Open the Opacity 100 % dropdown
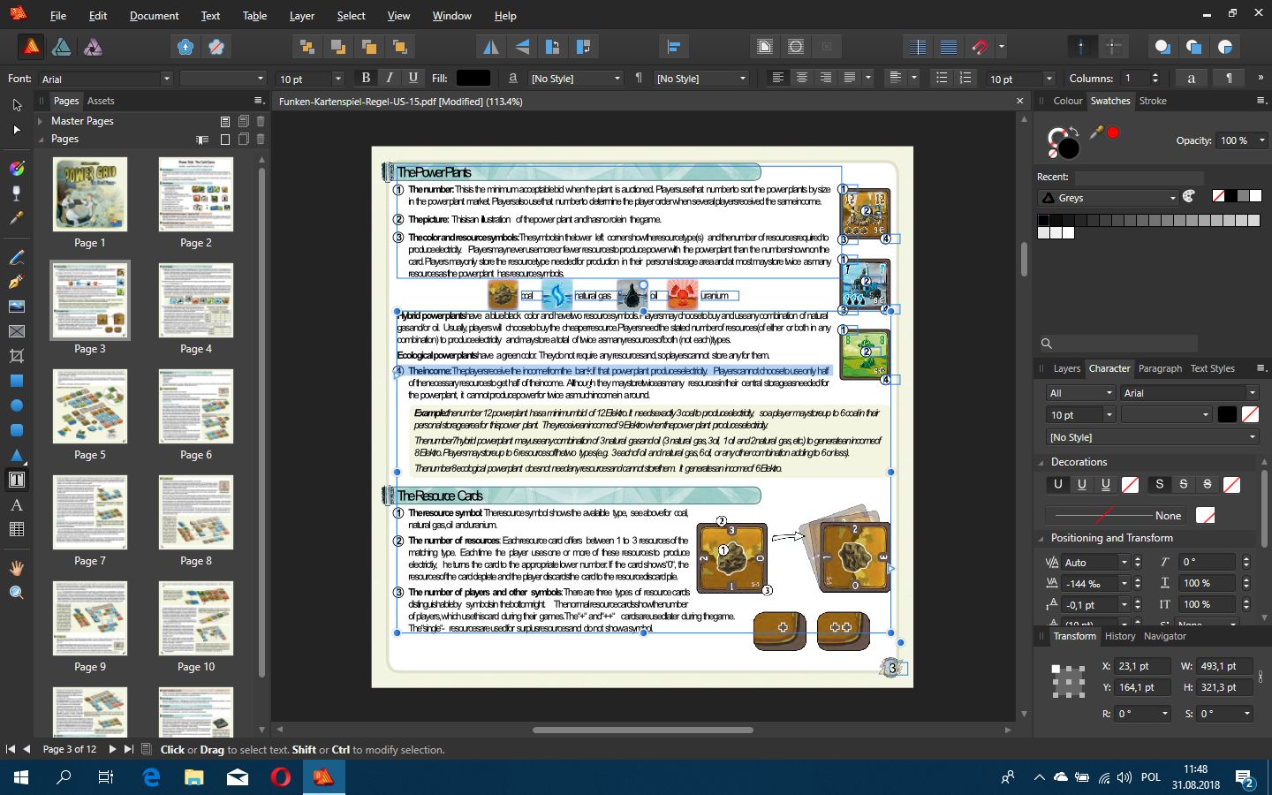 pos(1243,140)
